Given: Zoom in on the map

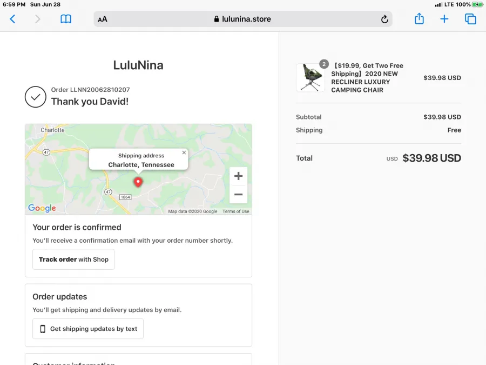Looking at the screenshot, I should [238, 176].
